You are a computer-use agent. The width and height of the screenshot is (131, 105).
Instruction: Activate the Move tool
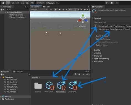pos(8,3)
